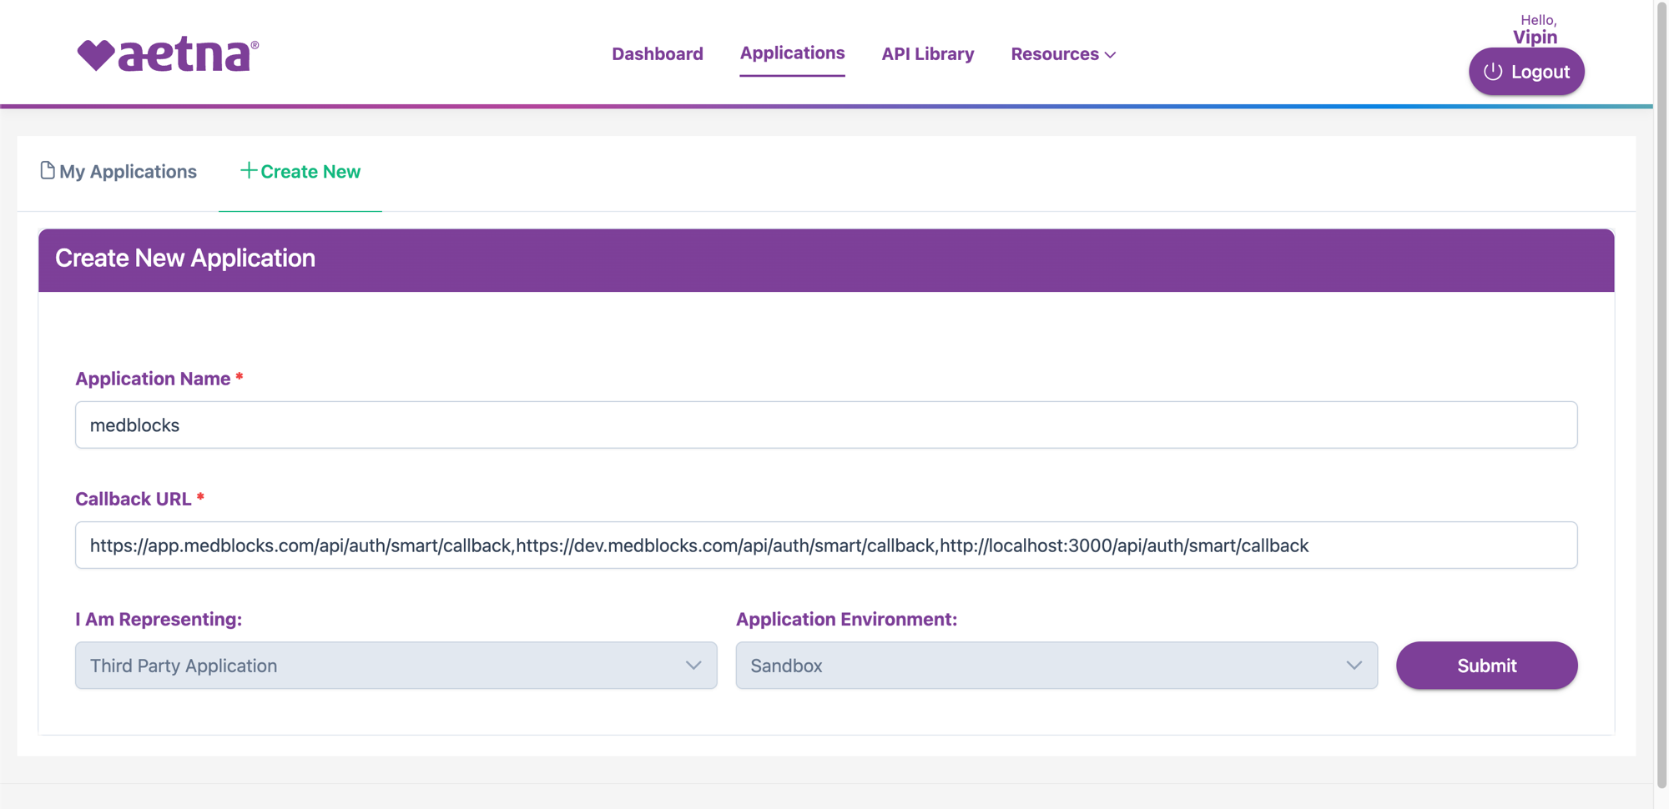
Task: Click the document icon beside My Applications
Action: click(x=48, y=170)
